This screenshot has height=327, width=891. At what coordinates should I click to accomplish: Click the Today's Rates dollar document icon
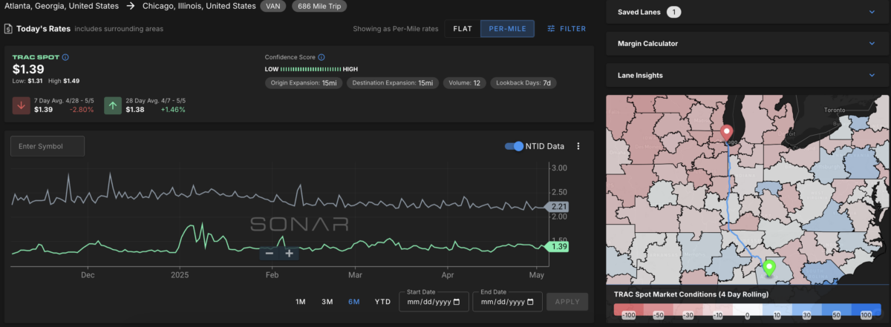pyautogui.click(x=7, y=29)
